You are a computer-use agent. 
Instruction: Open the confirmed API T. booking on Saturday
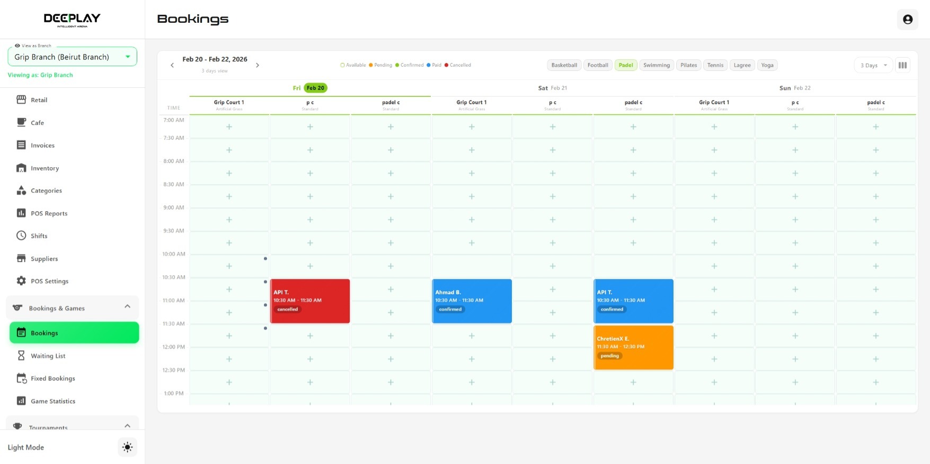(633, 301)
